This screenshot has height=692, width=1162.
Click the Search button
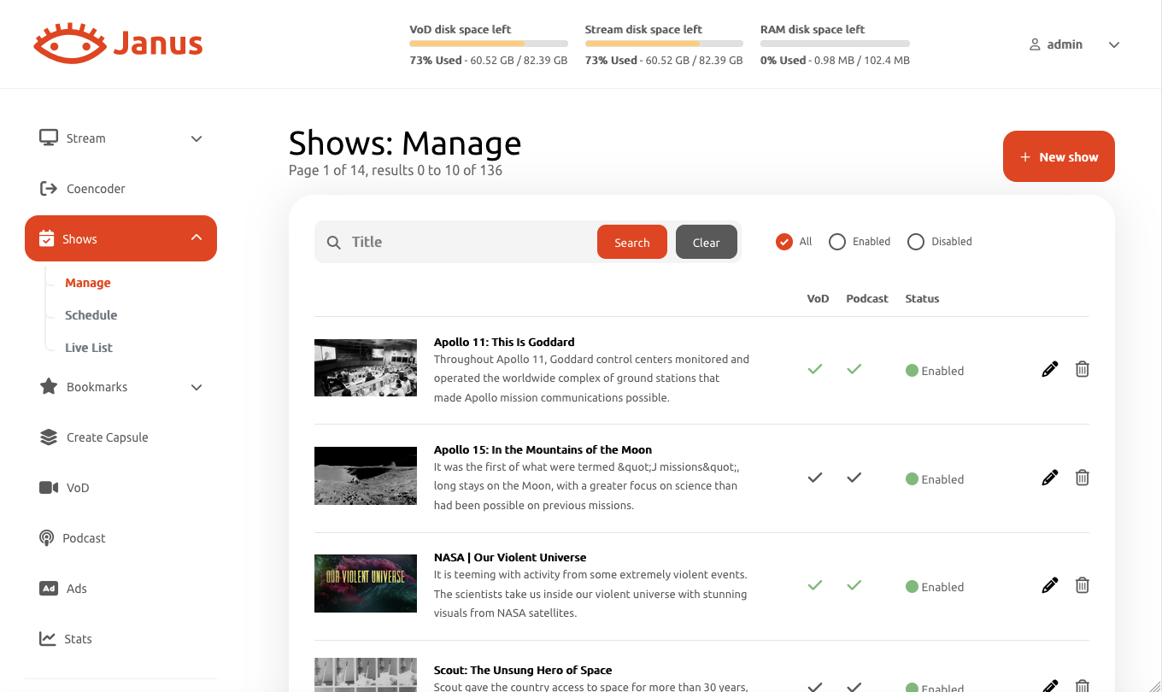632,242
